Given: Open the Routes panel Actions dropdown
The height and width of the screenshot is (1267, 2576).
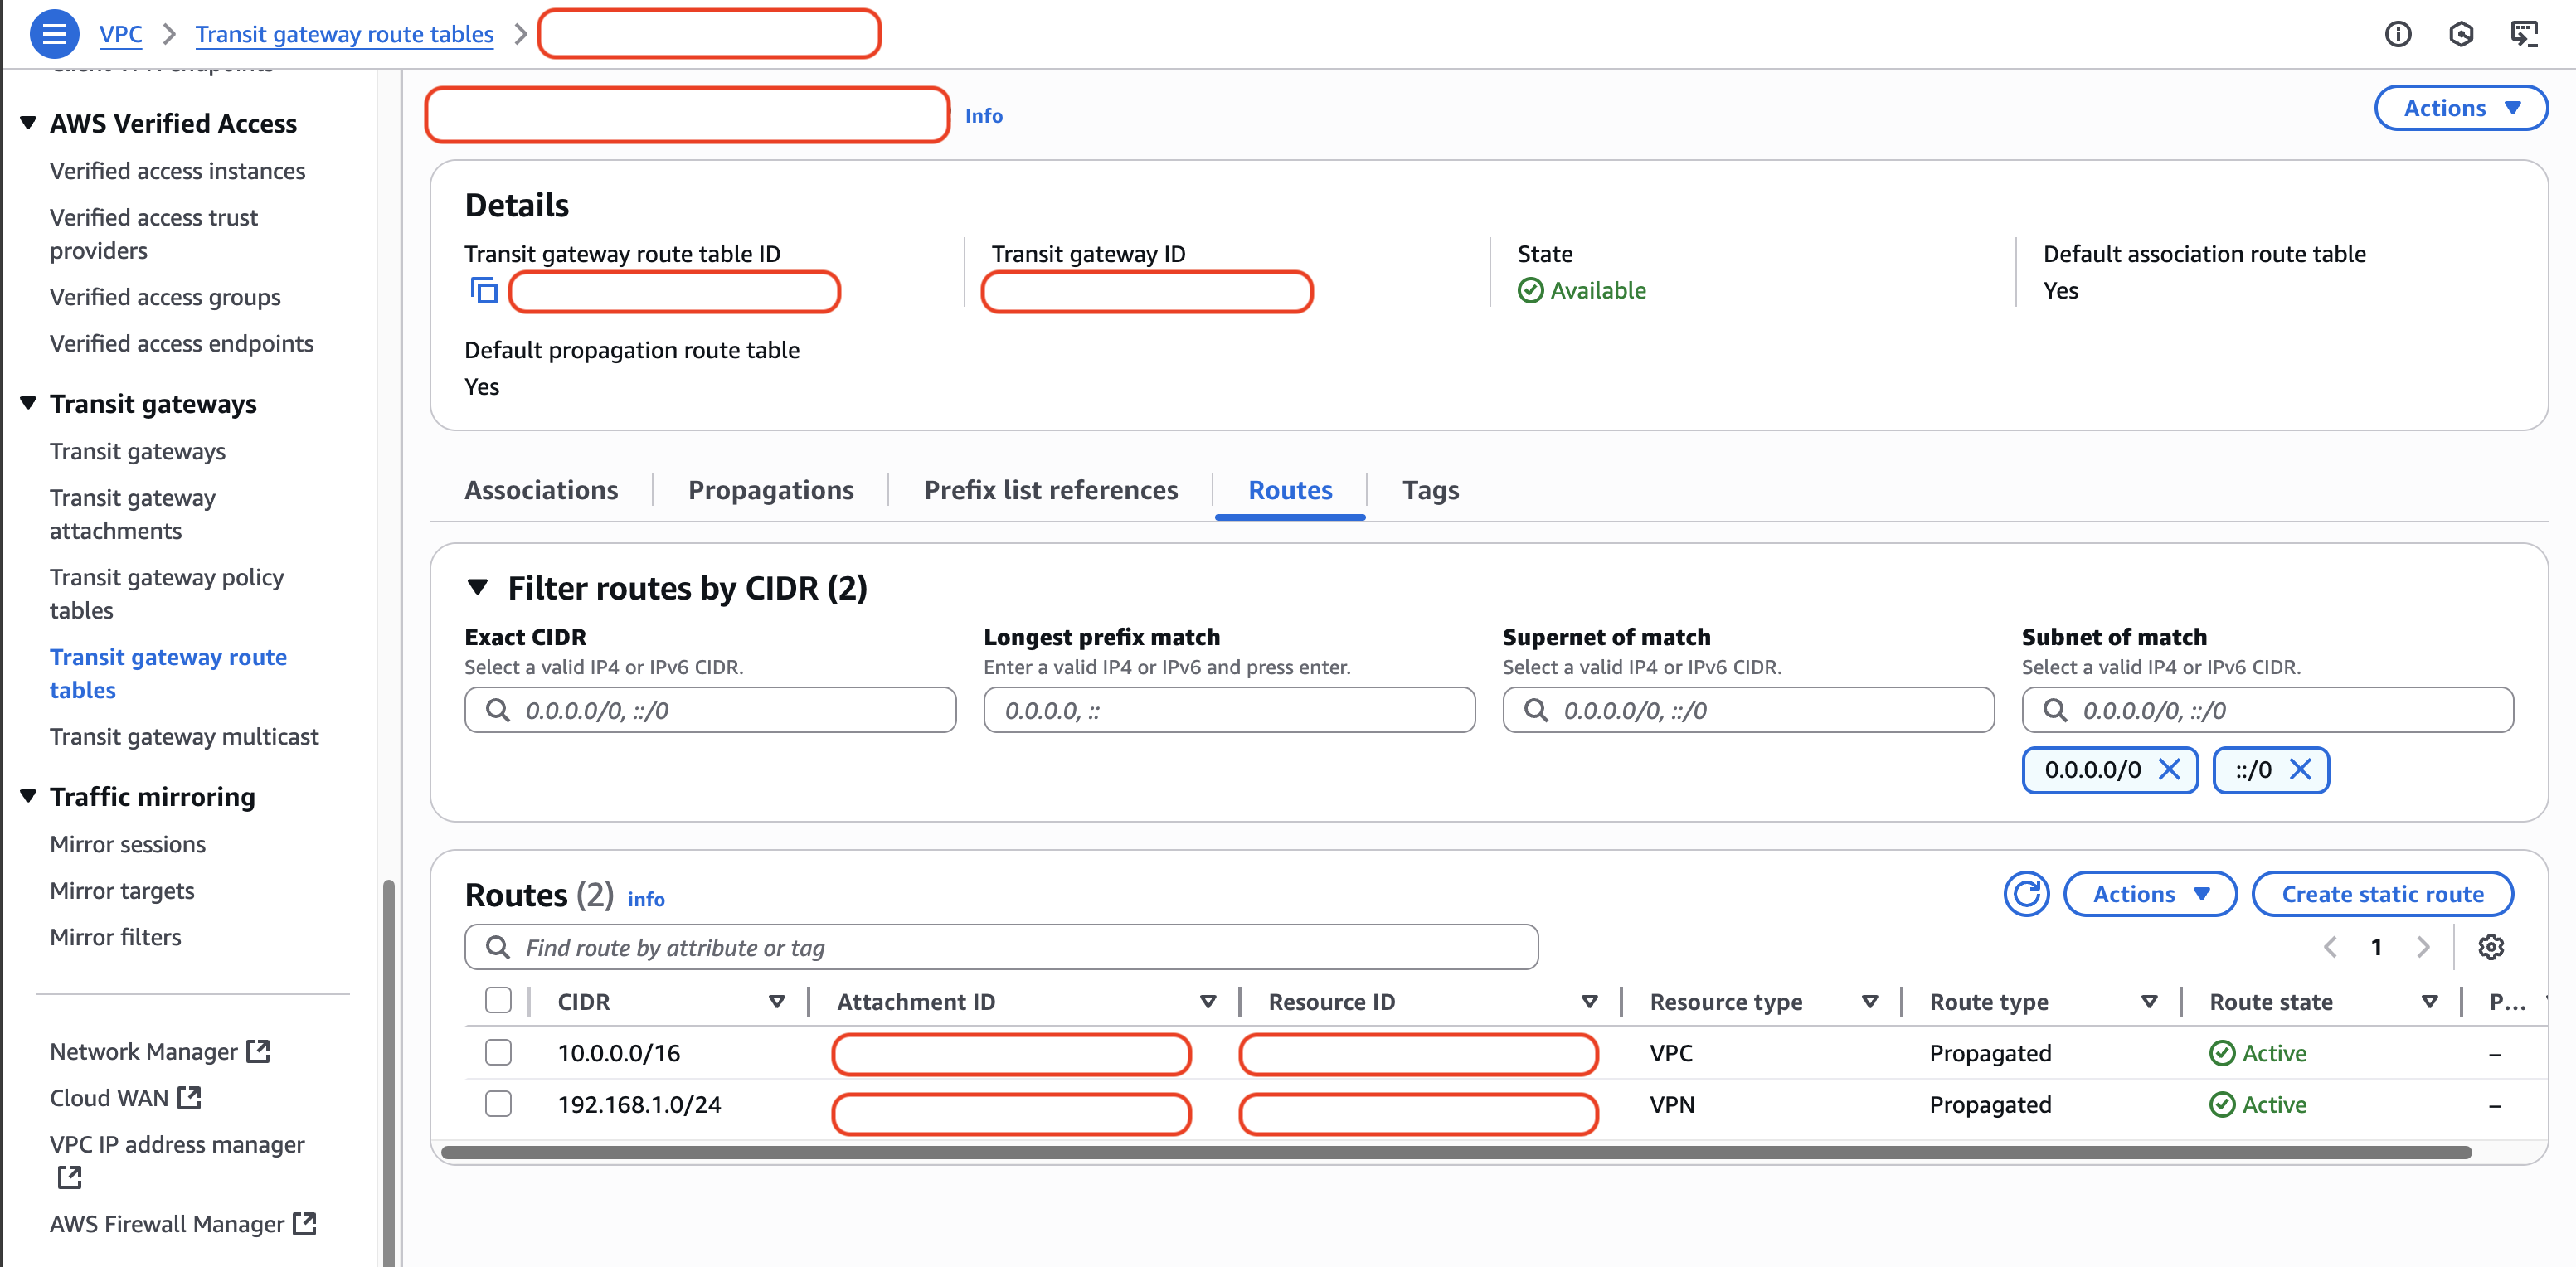Looking at the screenshot, I should coord(2149,894).
